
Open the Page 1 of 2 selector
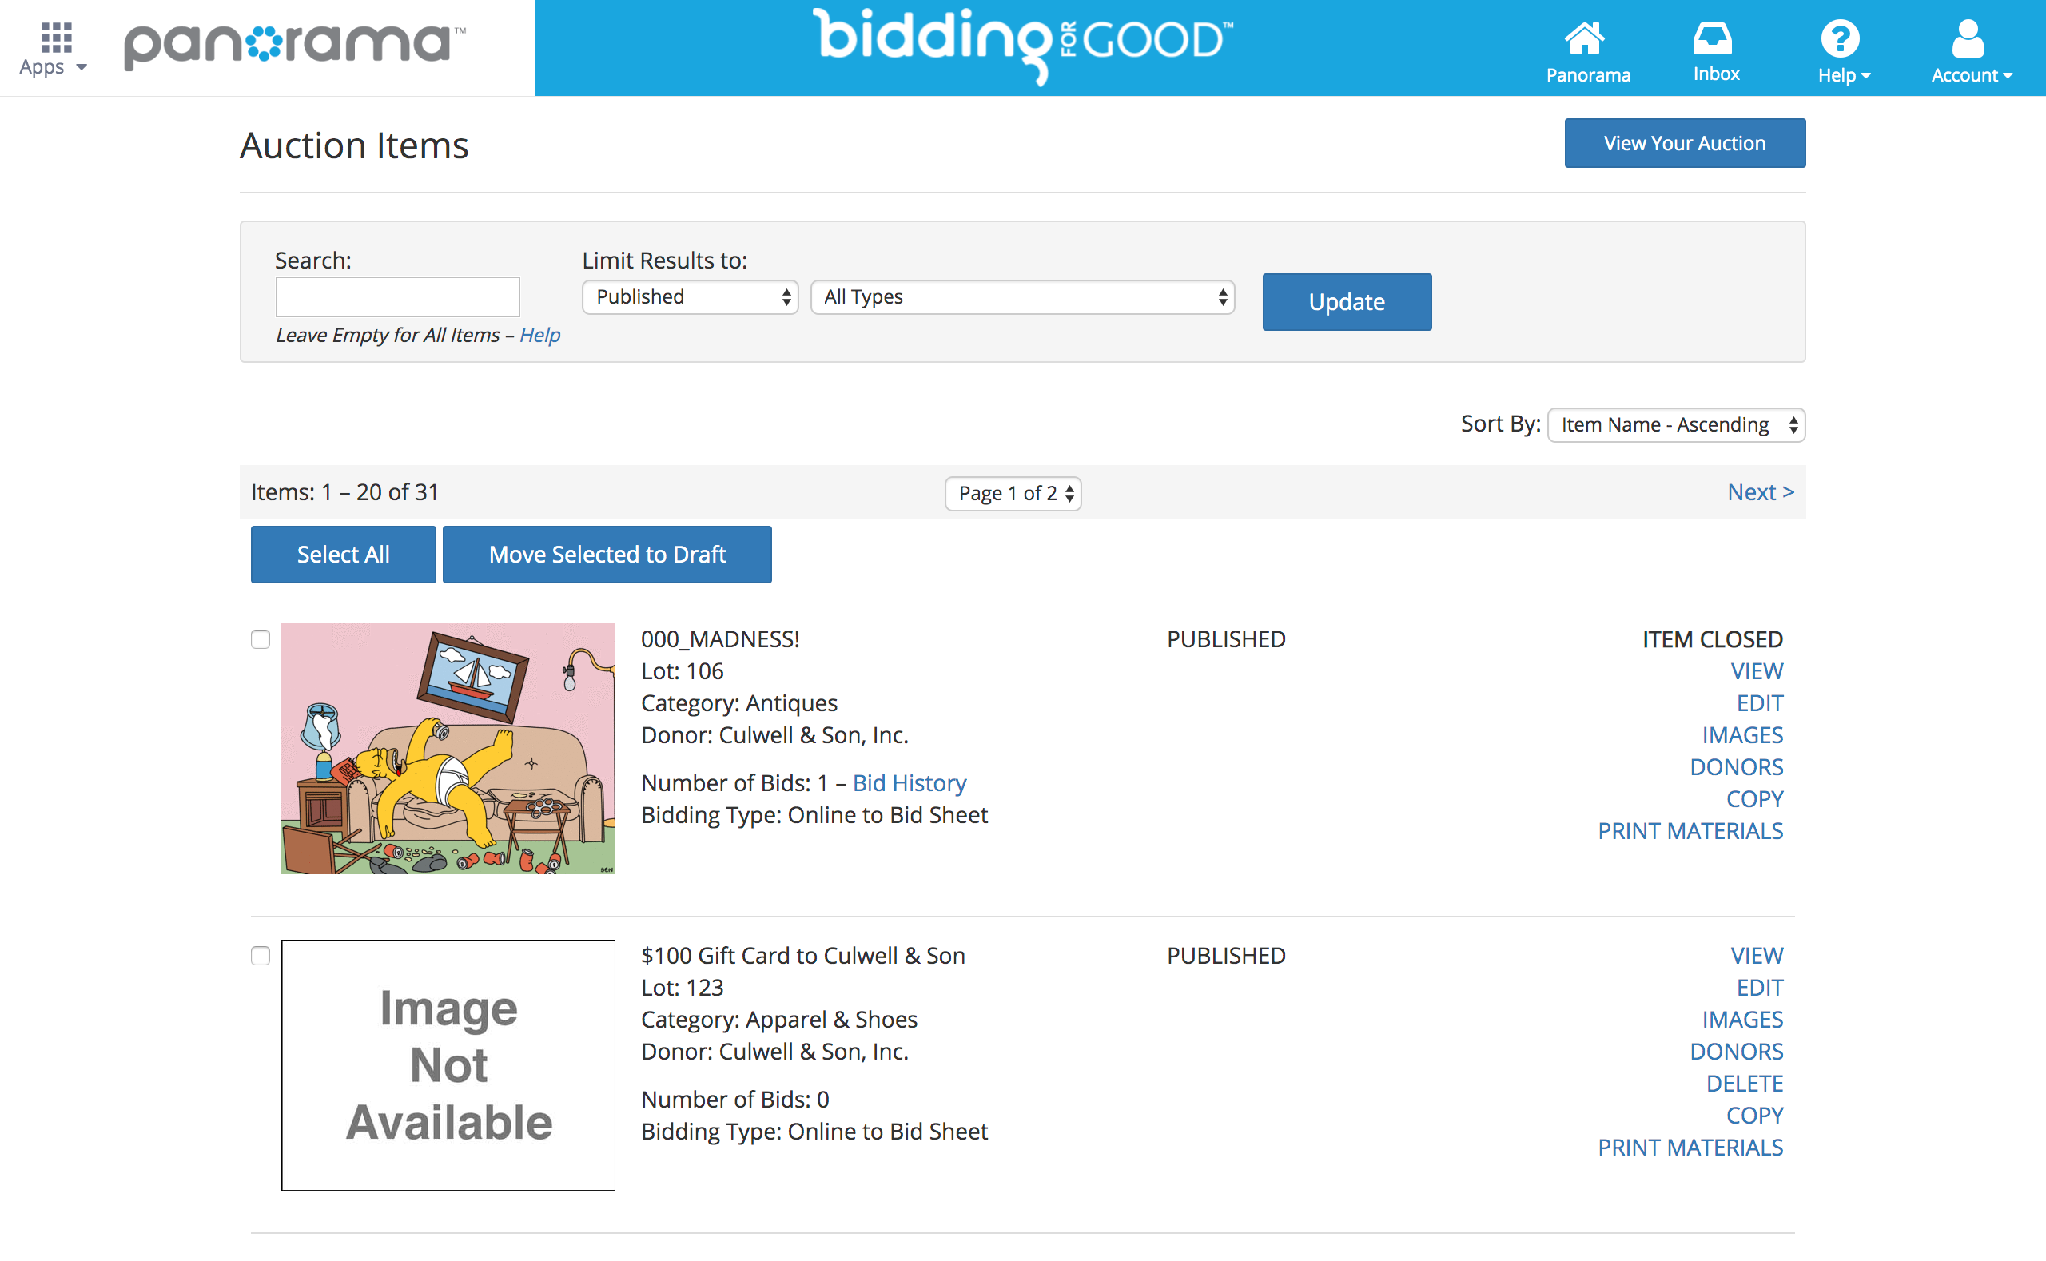(x=1013, y=493)
